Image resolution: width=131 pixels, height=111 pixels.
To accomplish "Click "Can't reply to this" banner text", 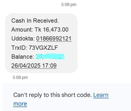I will (37, 95).
